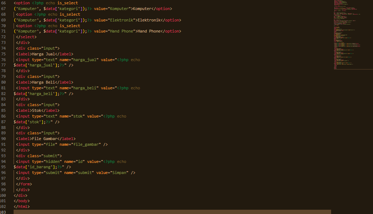The image size is (373, 214).
Task: Click line number 84 in the gutter
Action: 3,105
